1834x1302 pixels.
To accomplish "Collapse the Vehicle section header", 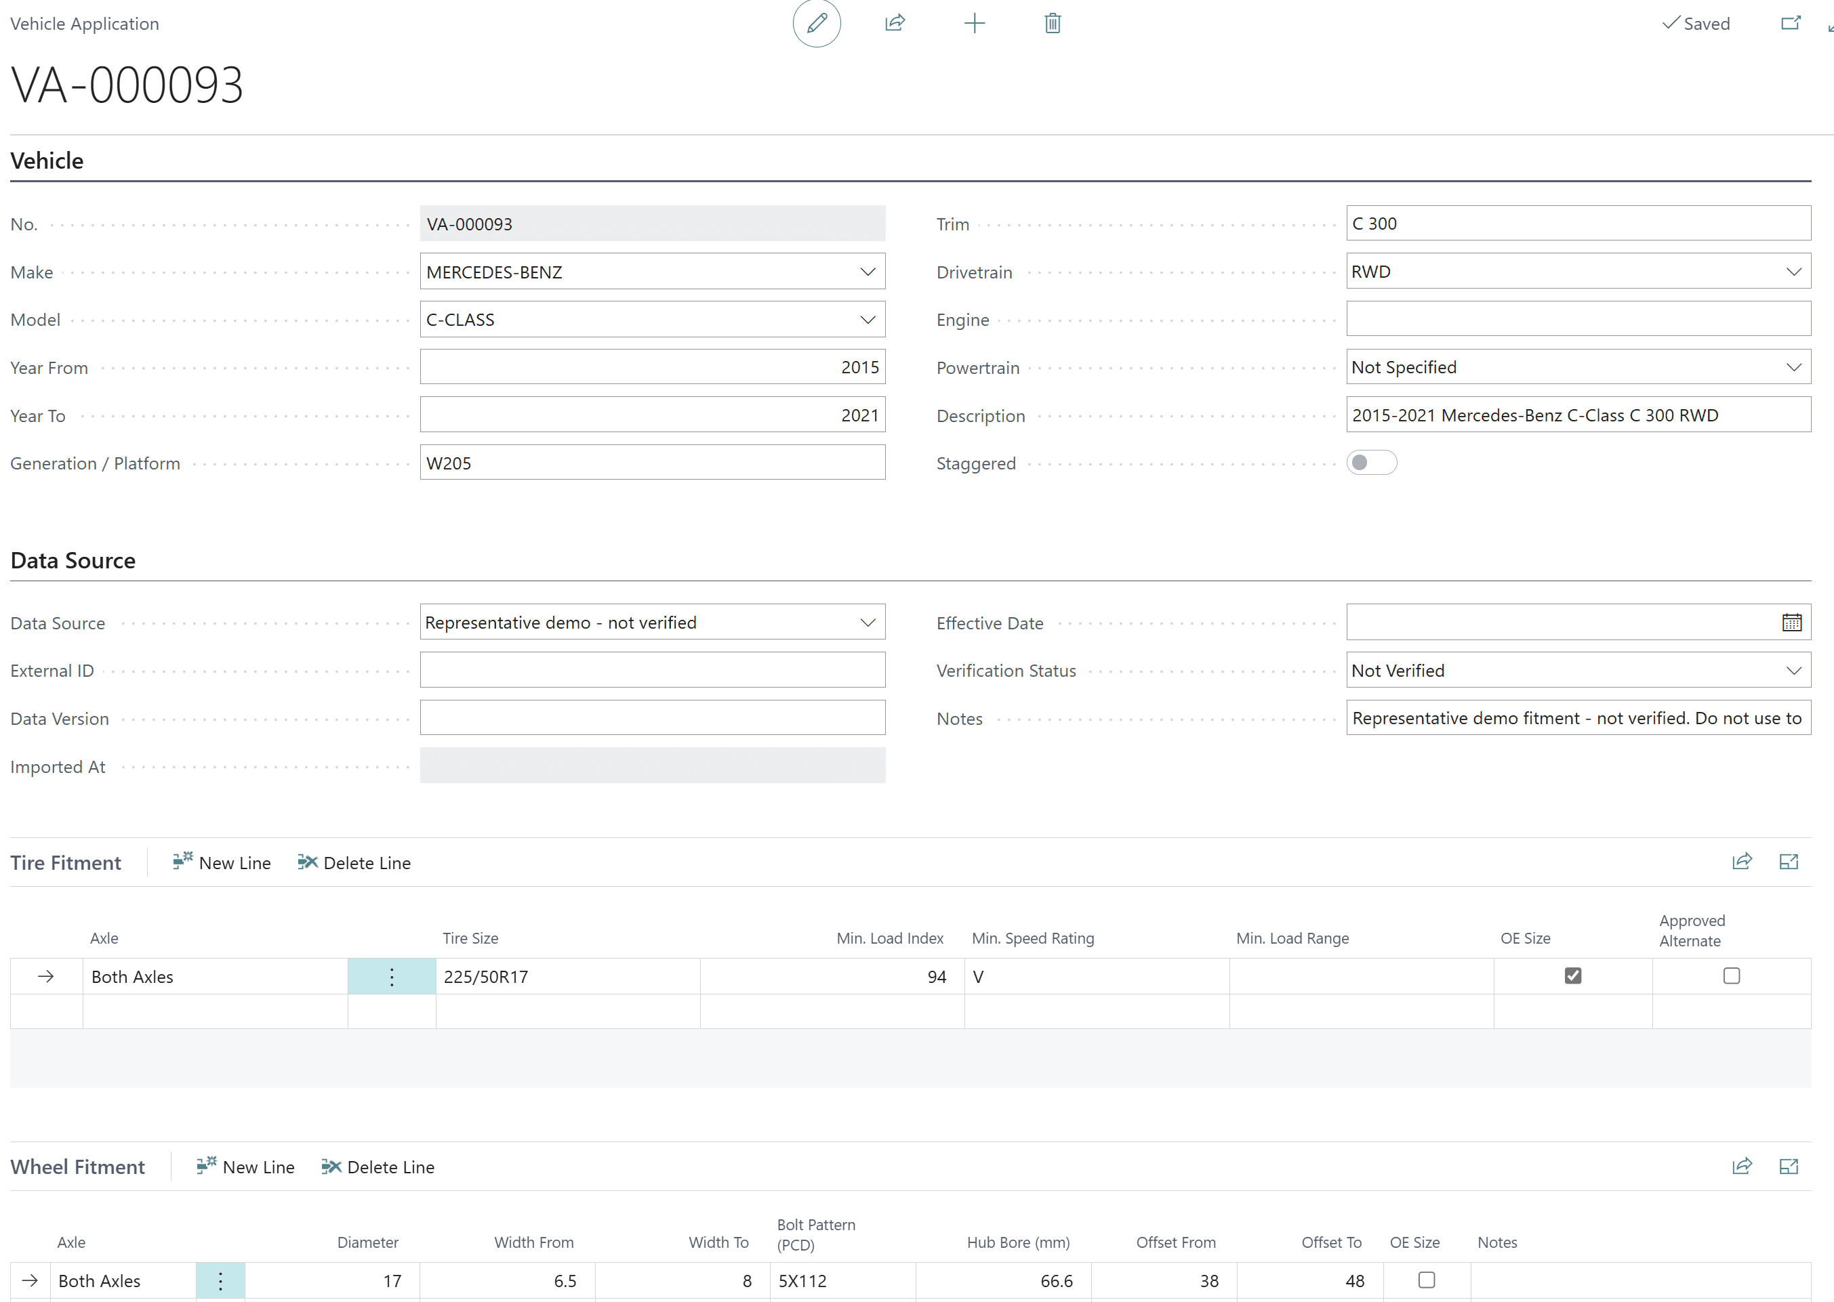I will 47,161.
